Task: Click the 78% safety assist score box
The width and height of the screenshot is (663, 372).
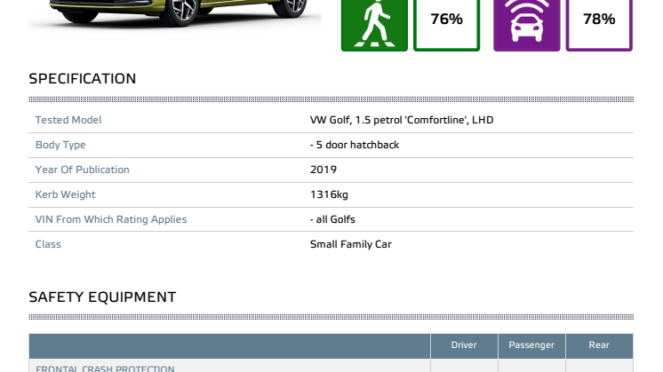Action: pyautogui.click(x=599, y=25)
